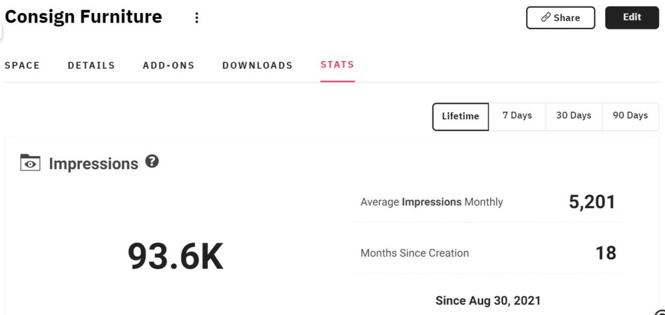Click the 93.6K total impressions figure
The height and width of the screenshot is (315, 665).
175,256
